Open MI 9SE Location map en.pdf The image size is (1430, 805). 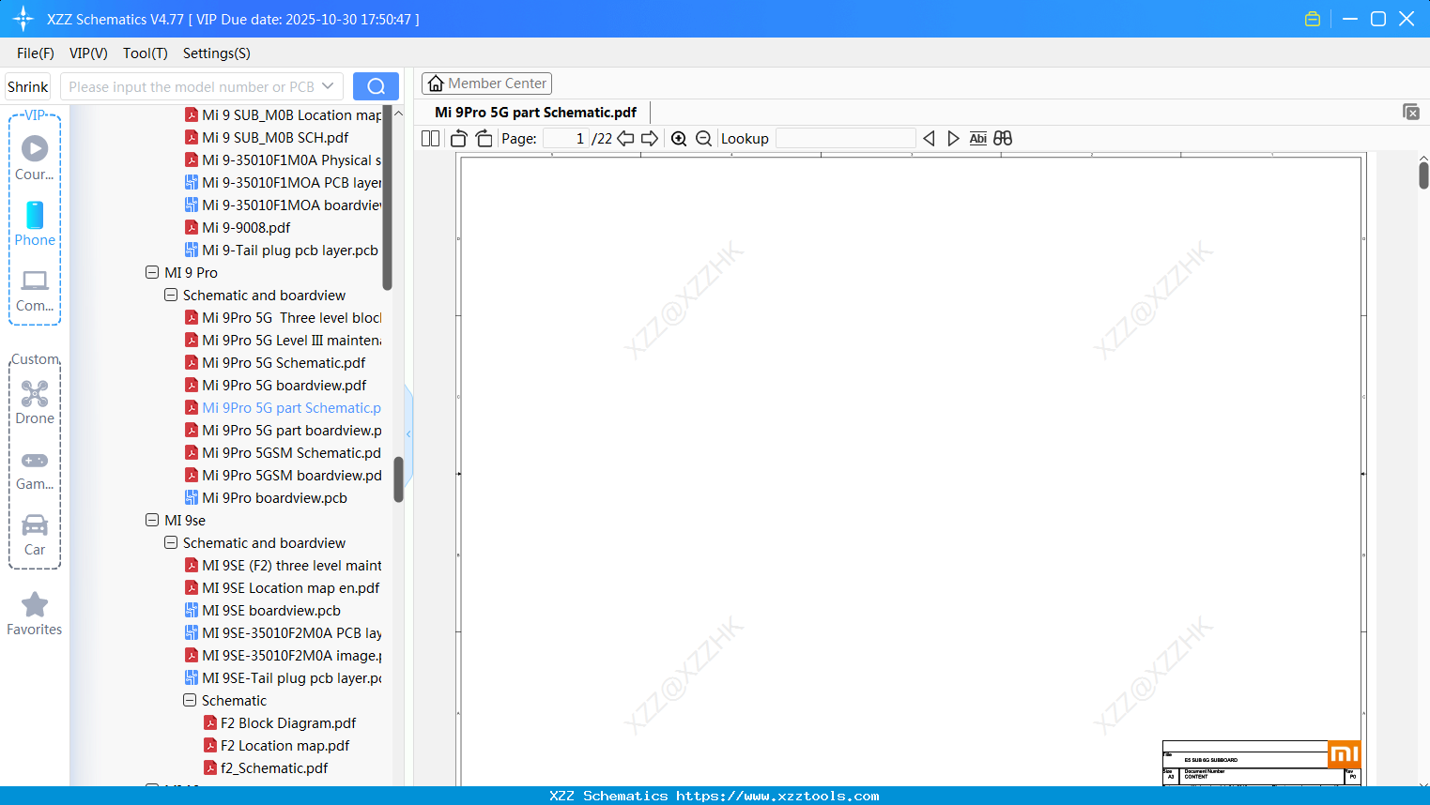(282, 588)
